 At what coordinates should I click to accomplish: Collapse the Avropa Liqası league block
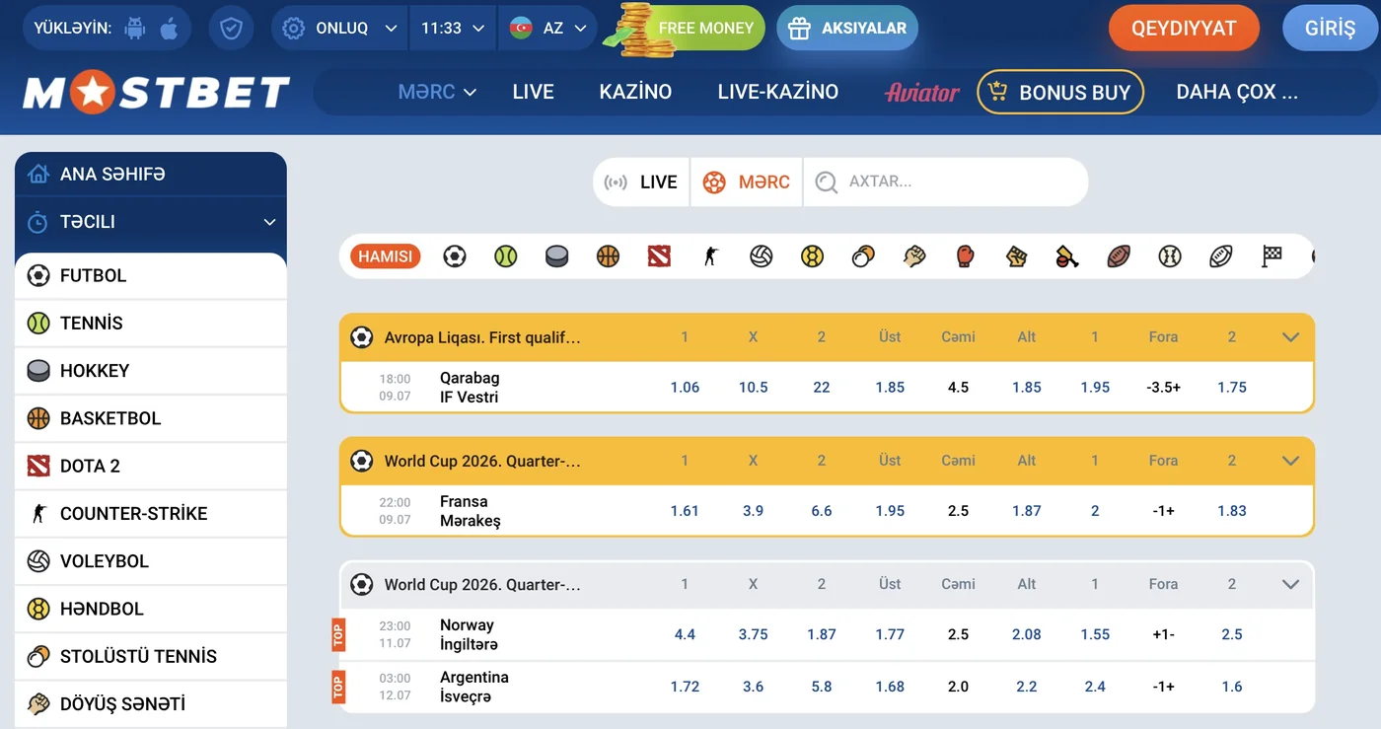(1290, 337)
